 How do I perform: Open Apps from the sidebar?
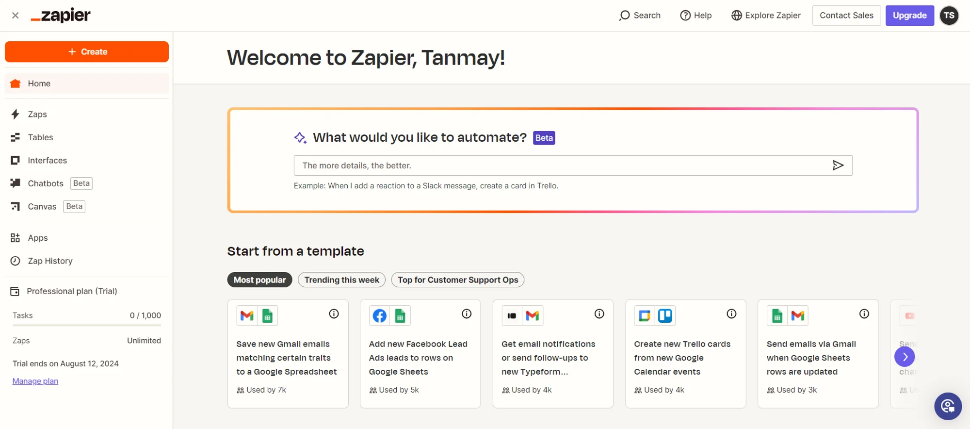point(87,238)
